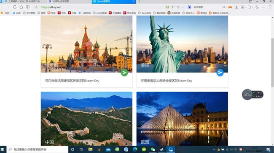Click the page vertical scrollbar thumb
Image resolution: width=274 pixels, height=153 pixels.
click(x=272, y=62)
